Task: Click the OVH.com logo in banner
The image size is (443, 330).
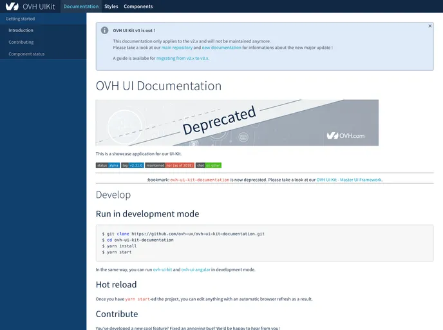Action: pos(346,136)
